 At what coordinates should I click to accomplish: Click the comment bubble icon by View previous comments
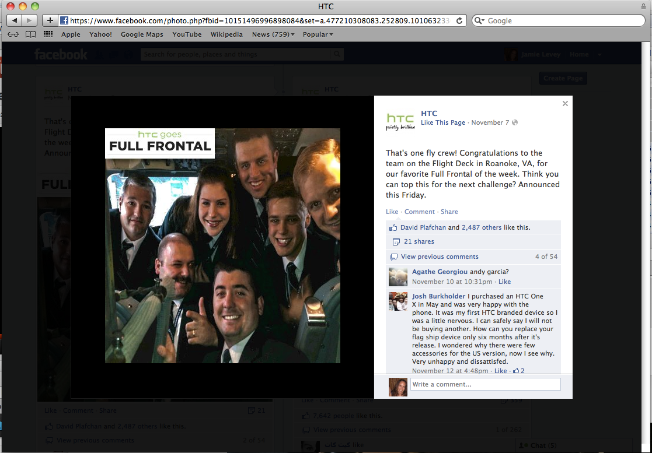pyautogui.click(x=393, y=257)
